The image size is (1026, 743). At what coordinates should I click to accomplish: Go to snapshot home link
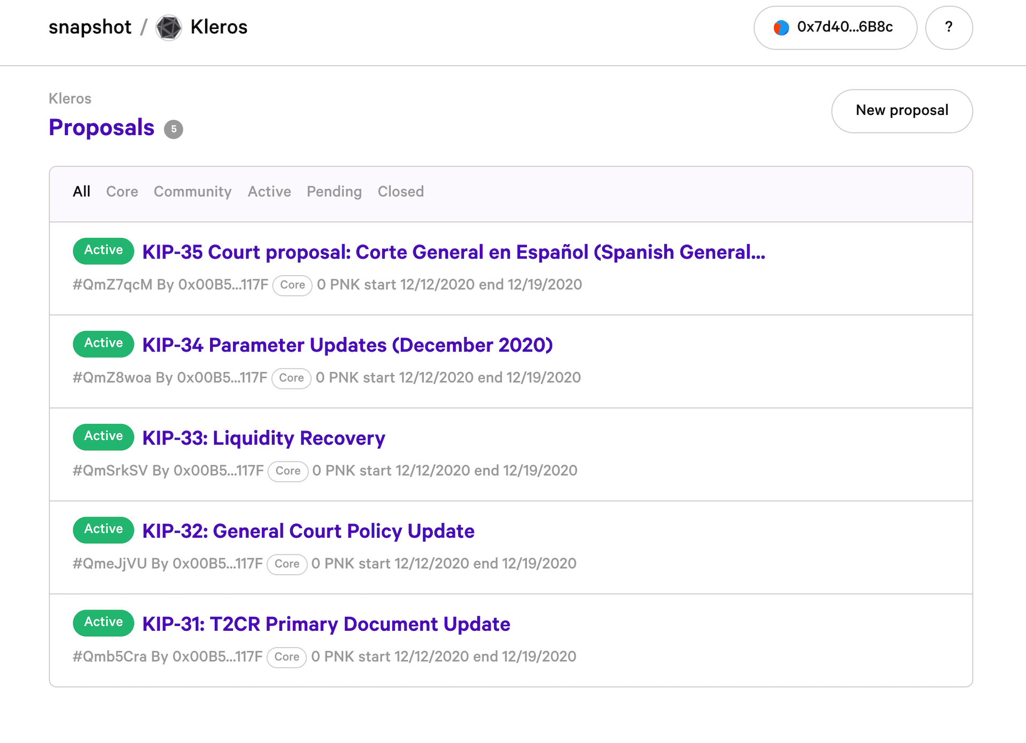tap(90, 27)
